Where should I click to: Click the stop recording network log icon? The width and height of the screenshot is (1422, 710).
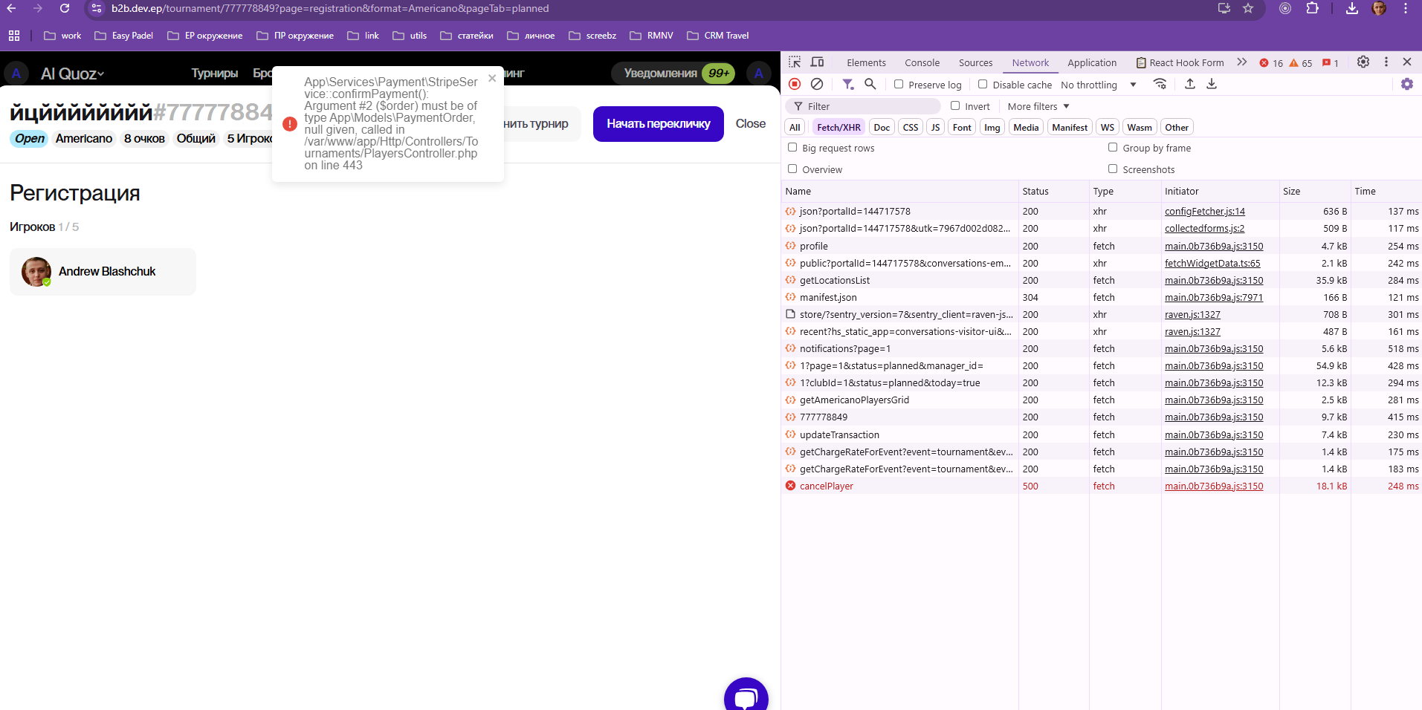pos(795,85)
